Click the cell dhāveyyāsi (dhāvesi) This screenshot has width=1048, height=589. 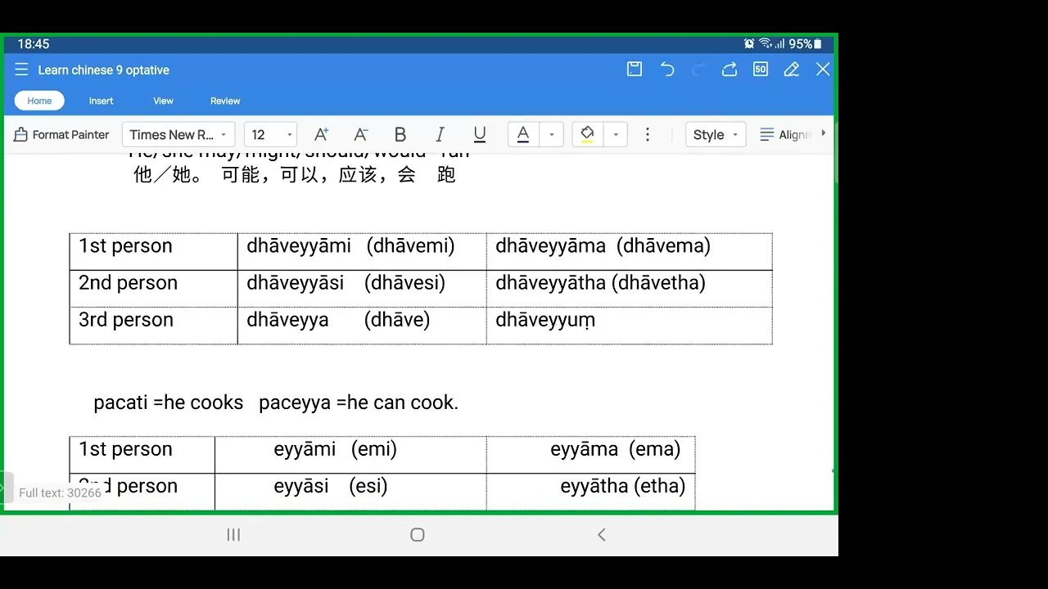tap(362, 289)
